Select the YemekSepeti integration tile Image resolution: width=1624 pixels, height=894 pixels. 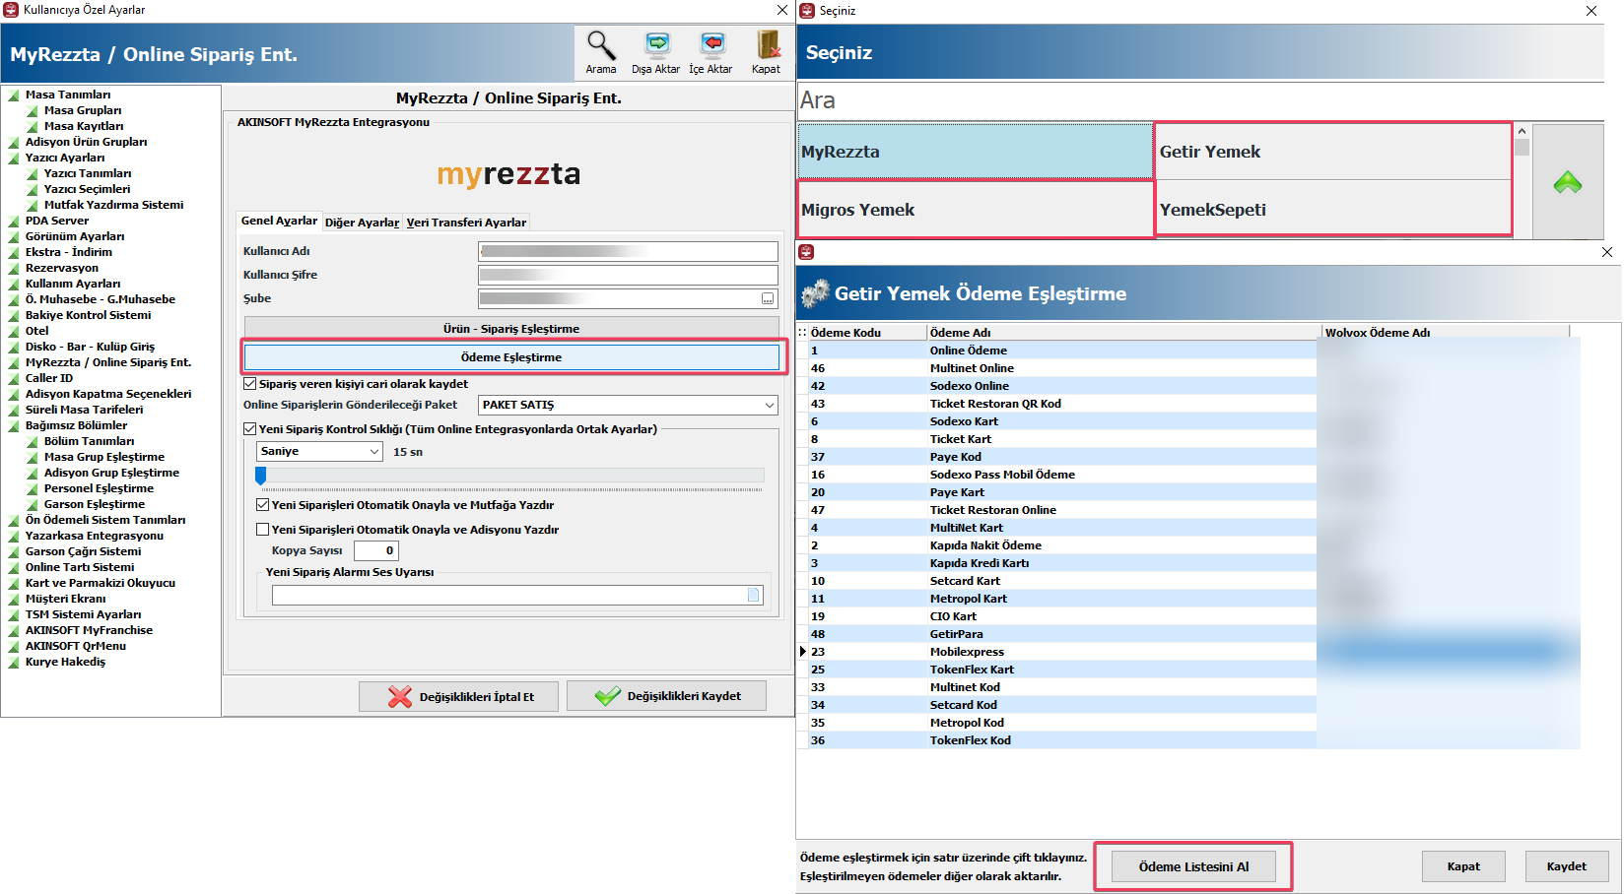(x=1333, y=209)
